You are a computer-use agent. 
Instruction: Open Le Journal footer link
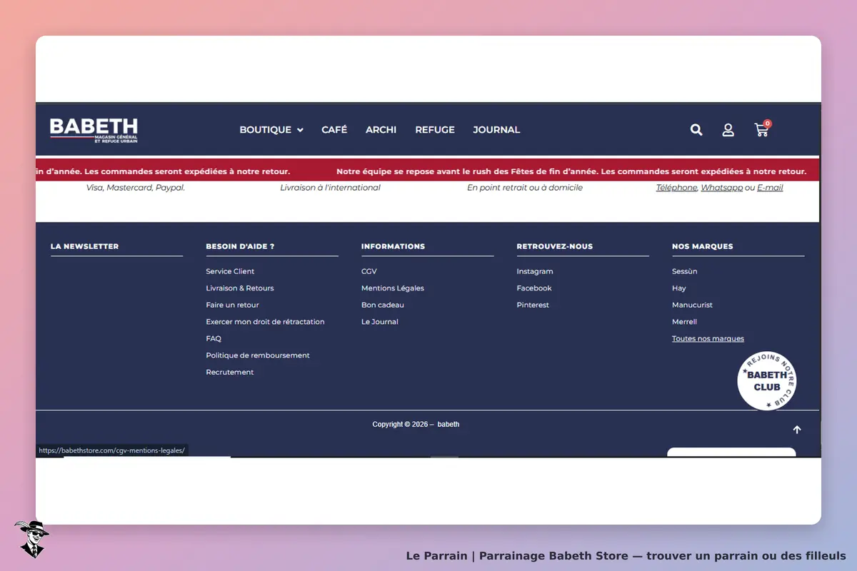[380, 322]
